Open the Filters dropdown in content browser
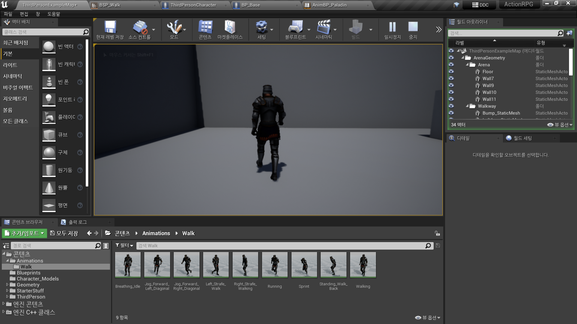Image resolution: width=577 pixels, height=324 pixels. pyautogui.click(x=124, y=245)
